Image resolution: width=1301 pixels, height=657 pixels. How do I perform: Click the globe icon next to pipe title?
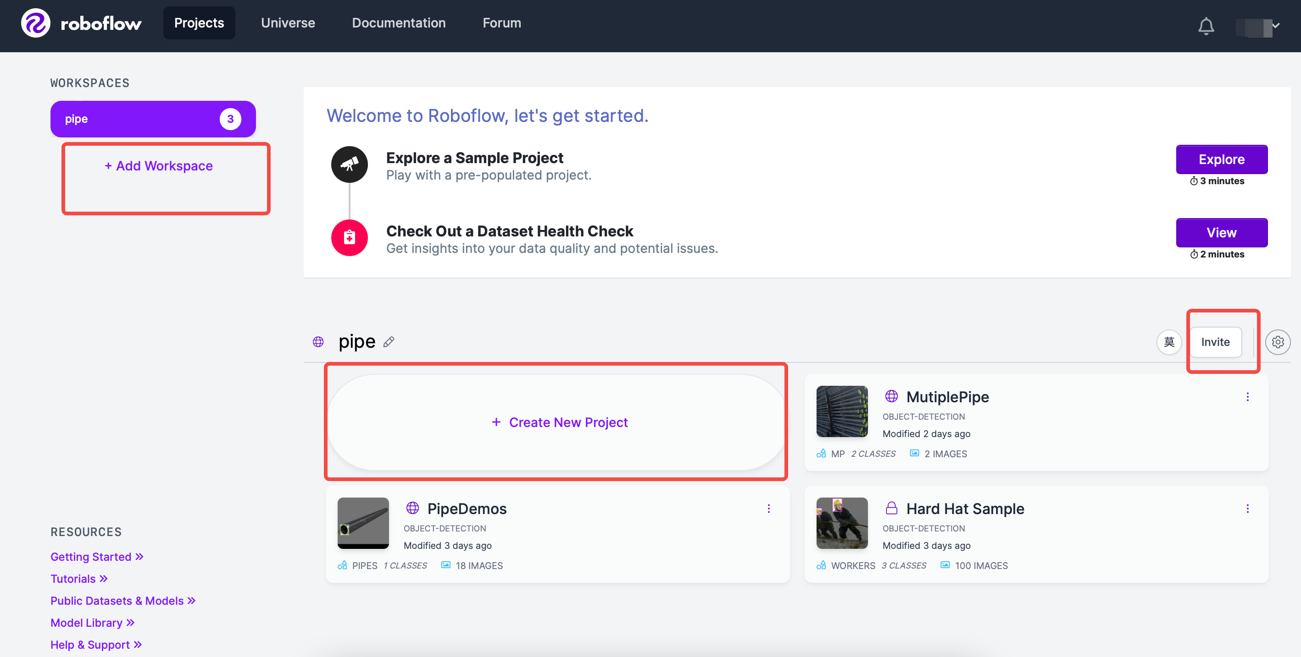coord(318,342)
